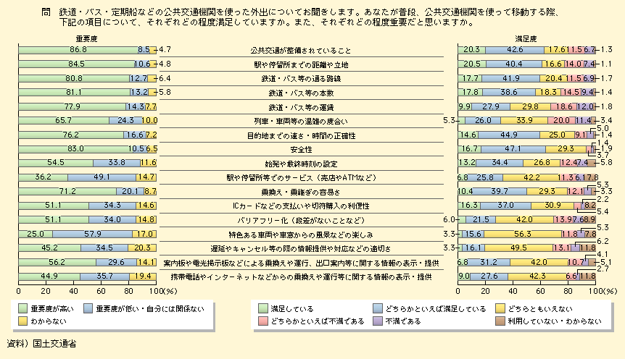Screen dimensions: 625x359
Task: Click the 80.8 importance bar value
Action: point(74,78)
